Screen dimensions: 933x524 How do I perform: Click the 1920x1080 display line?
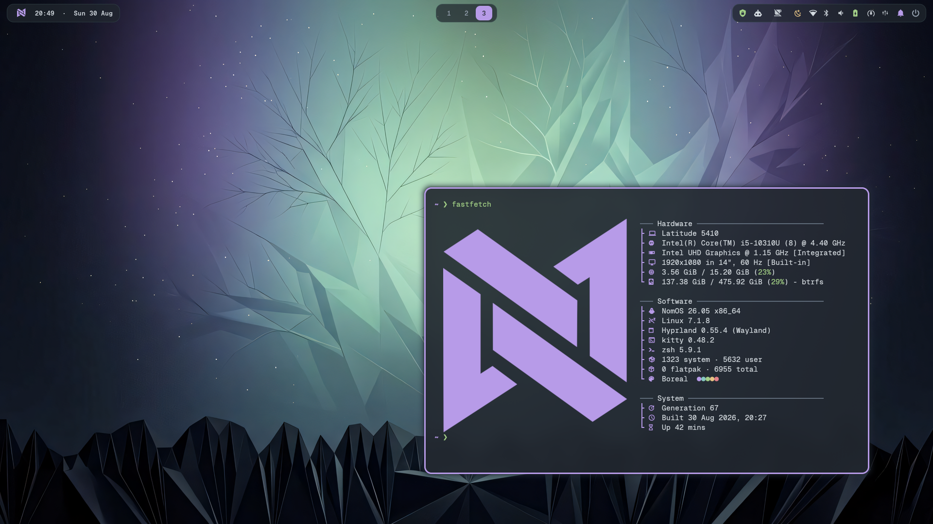point(736,262)
